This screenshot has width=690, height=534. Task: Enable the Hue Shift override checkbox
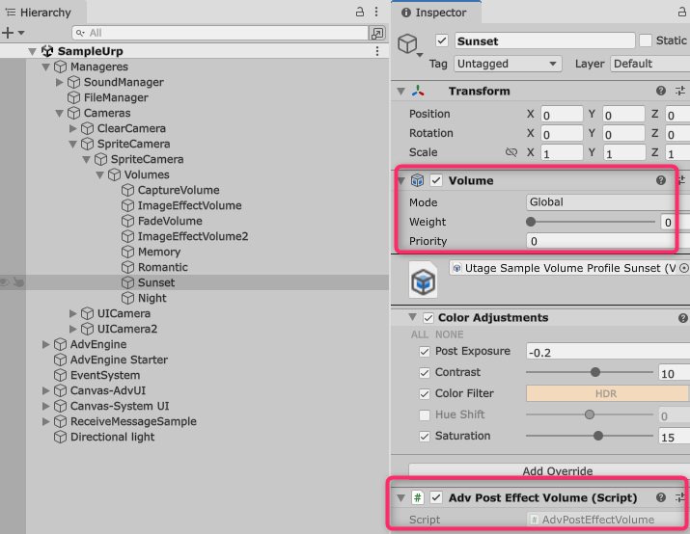tap(425, 414)
